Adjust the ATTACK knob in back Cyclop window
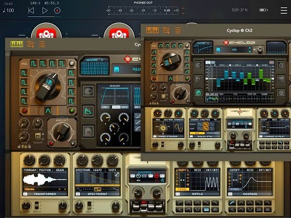291x218 pixels. click(x=24, y=123)
